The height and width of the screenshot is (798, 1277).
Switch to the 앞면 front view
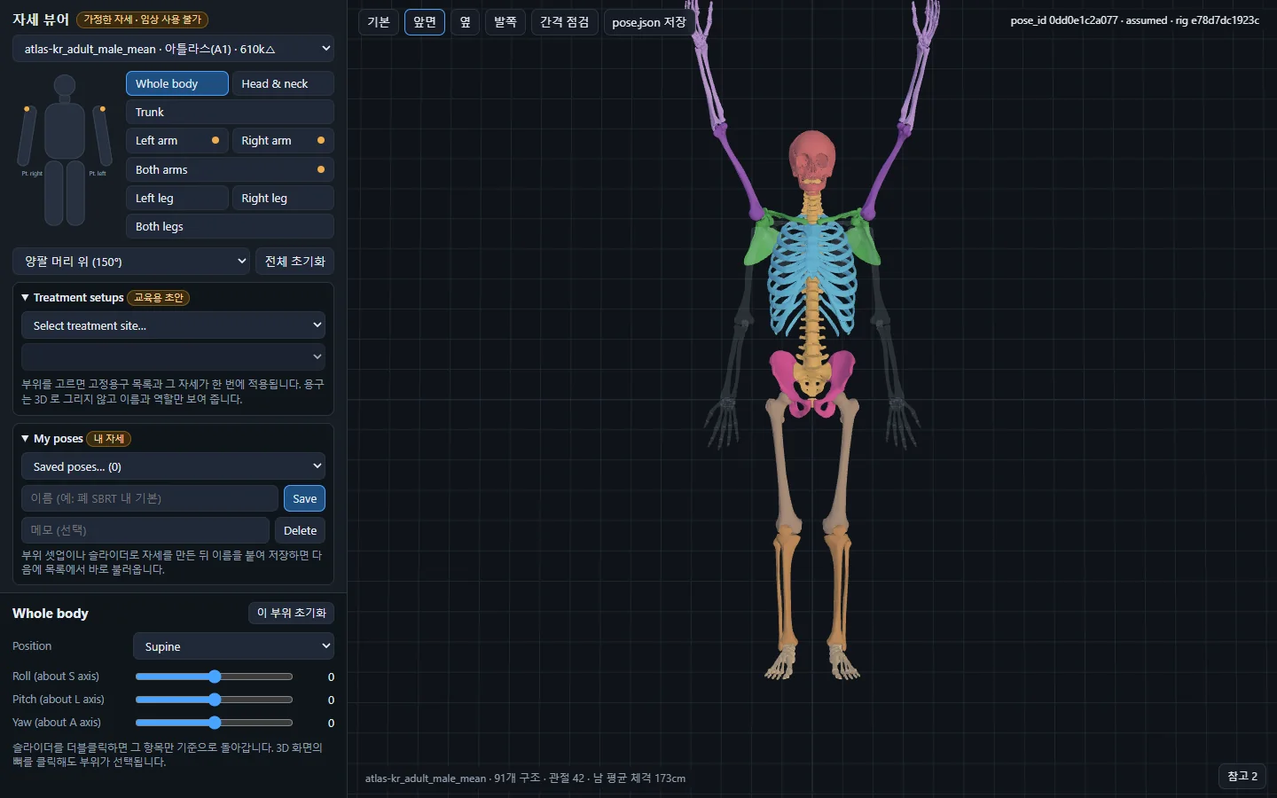click(425, 22)
